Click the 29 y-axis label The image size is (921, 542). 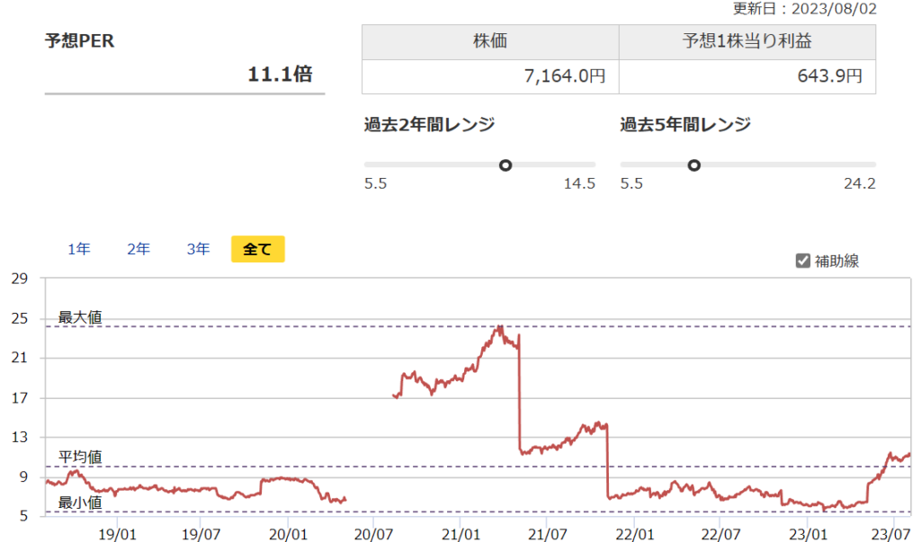point(20,279)
